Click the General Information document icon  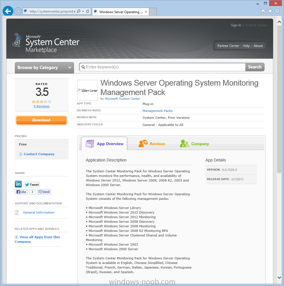[x=17, y=212]
